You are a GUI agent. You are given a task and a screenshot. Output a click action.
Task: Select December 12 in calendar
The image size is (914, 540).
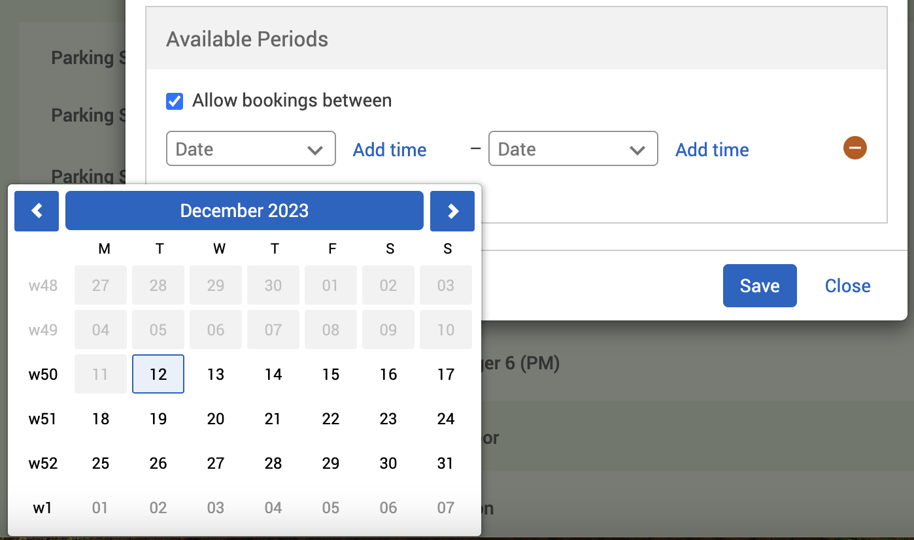[158, 375]
